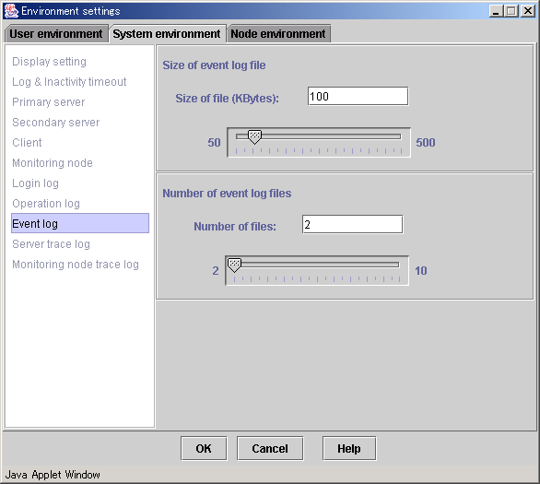Select the System environment tab
Screen dimensions: 540x484
(167, 34)
